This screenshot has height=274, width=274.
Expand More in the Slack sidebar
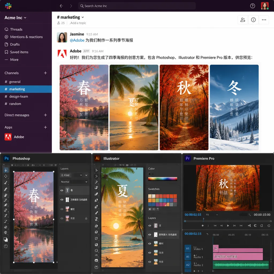pyautogui.click(x=12, y=60)
